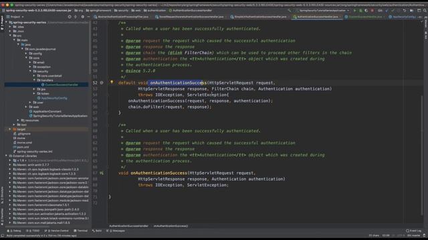
Task: Open the Terminal tool window
Action: (80, 231)
